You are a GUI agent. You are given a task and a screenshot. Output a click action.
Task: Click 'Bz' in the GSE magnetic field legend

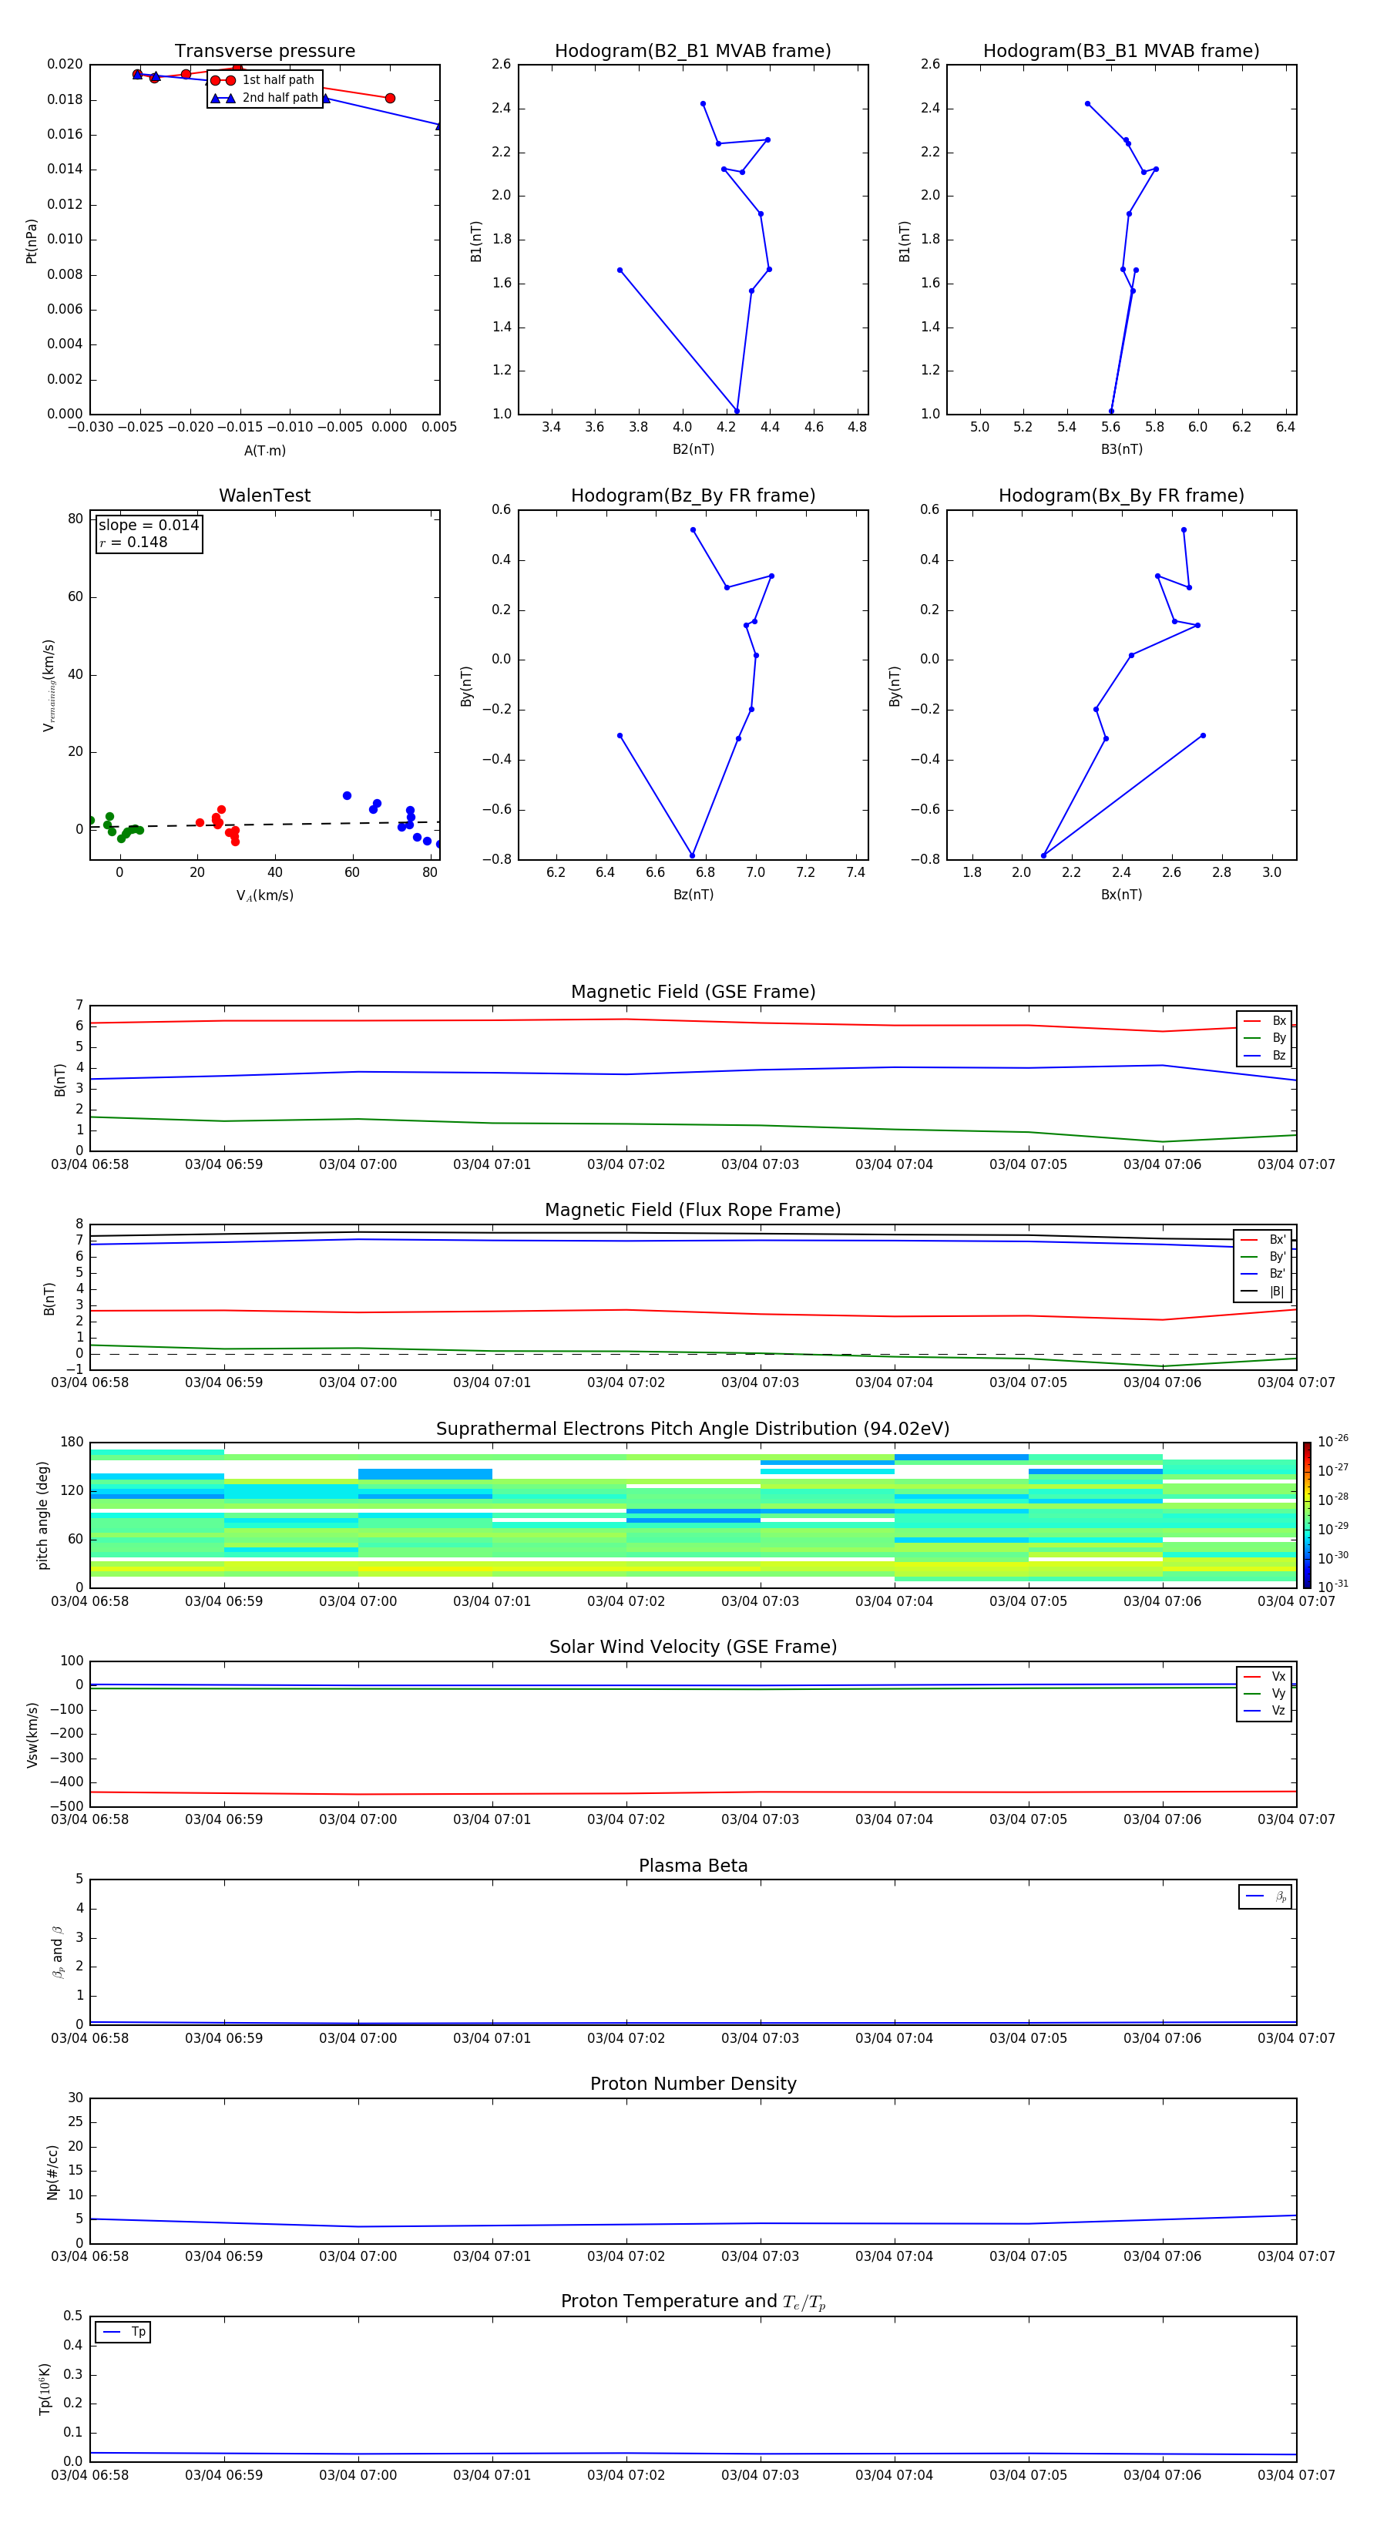[x=1265, y=1057]
